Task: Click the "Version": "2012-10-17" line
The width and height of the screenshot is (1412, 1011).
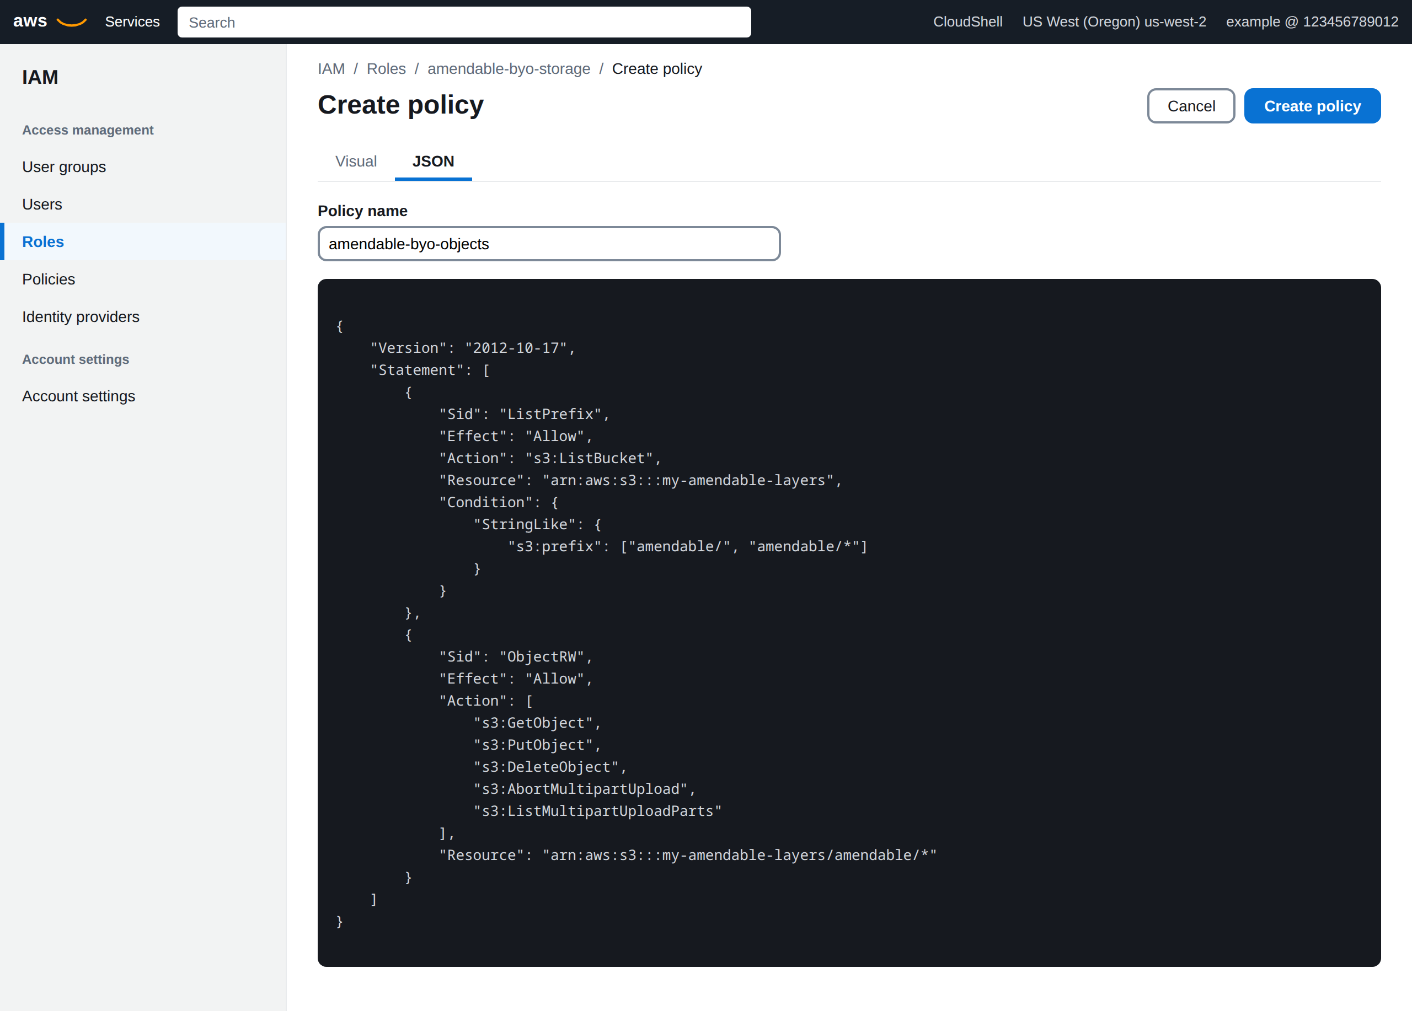Action: (473, 348)
